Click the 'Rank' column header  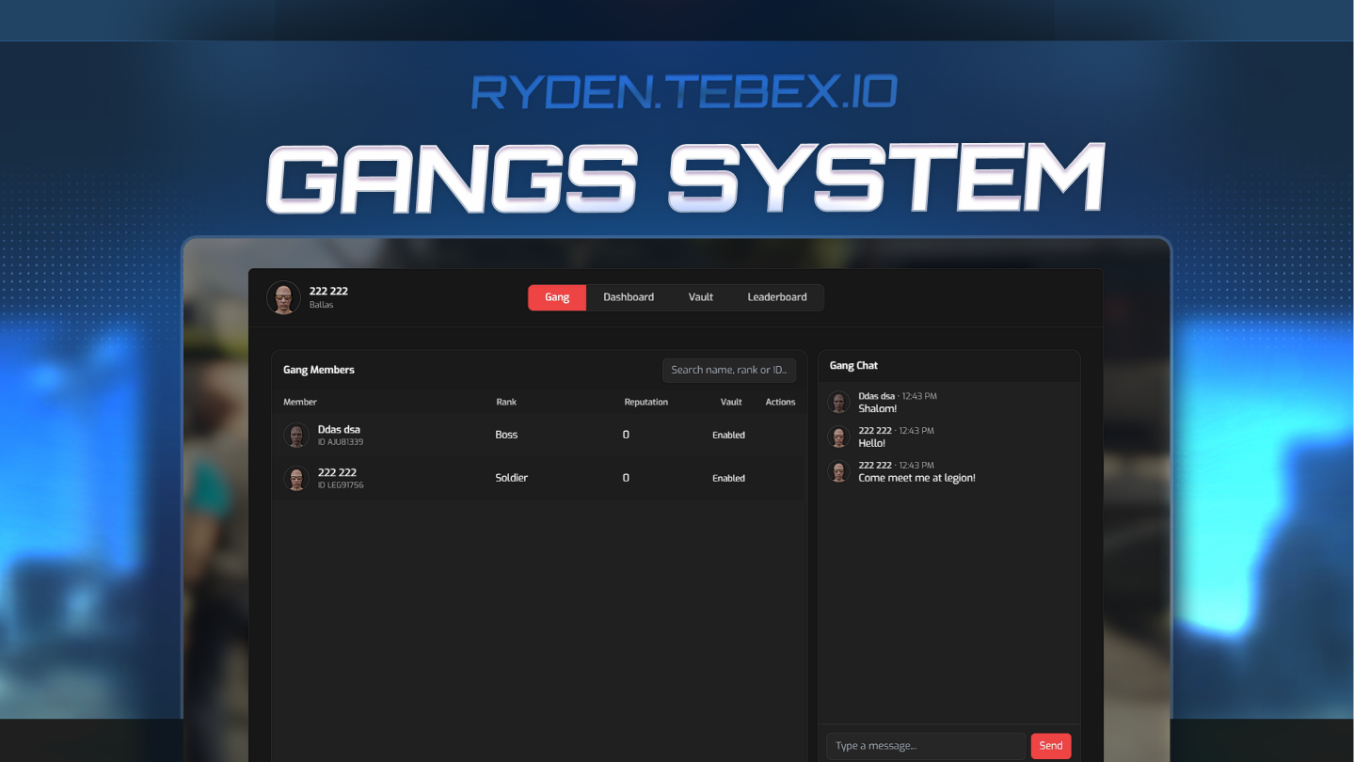(x=506, y=402)
